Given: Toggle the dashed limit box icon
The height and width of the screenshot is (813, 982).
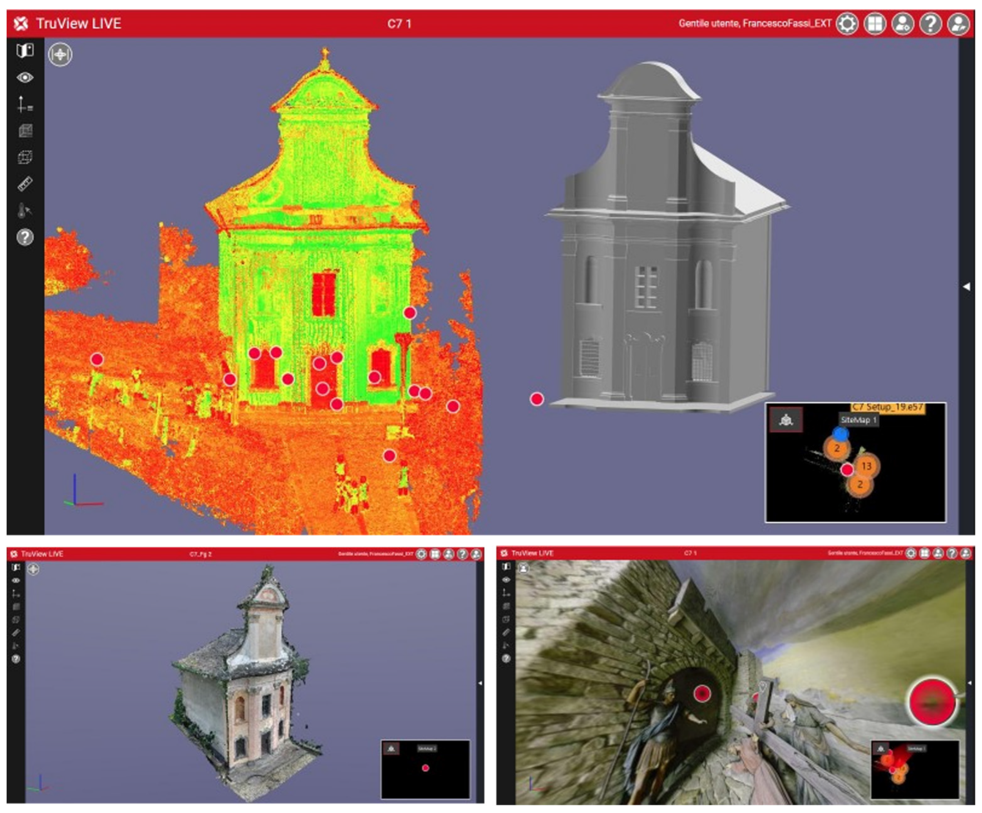Looking at the screenshot, I should (25, 157).
